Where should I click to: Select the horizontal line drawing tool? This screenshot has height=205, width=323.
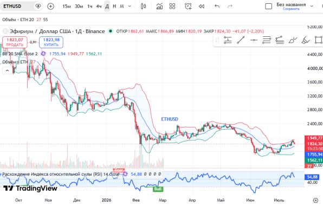(x=254, y=40)
